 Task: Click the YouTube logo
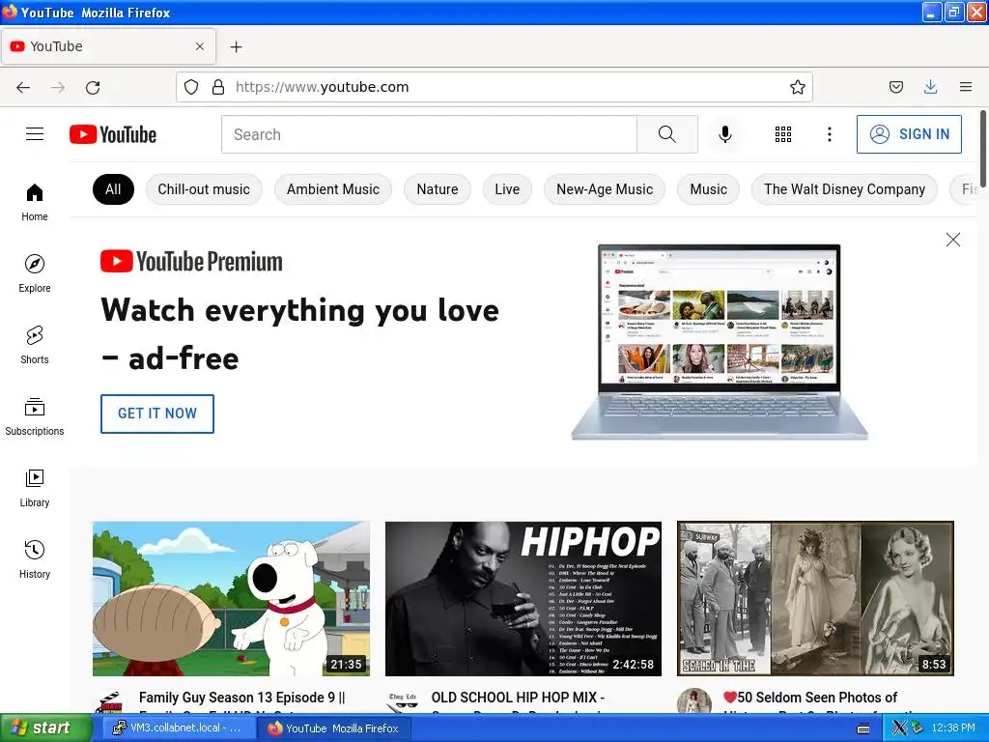[x=113, y=134]
